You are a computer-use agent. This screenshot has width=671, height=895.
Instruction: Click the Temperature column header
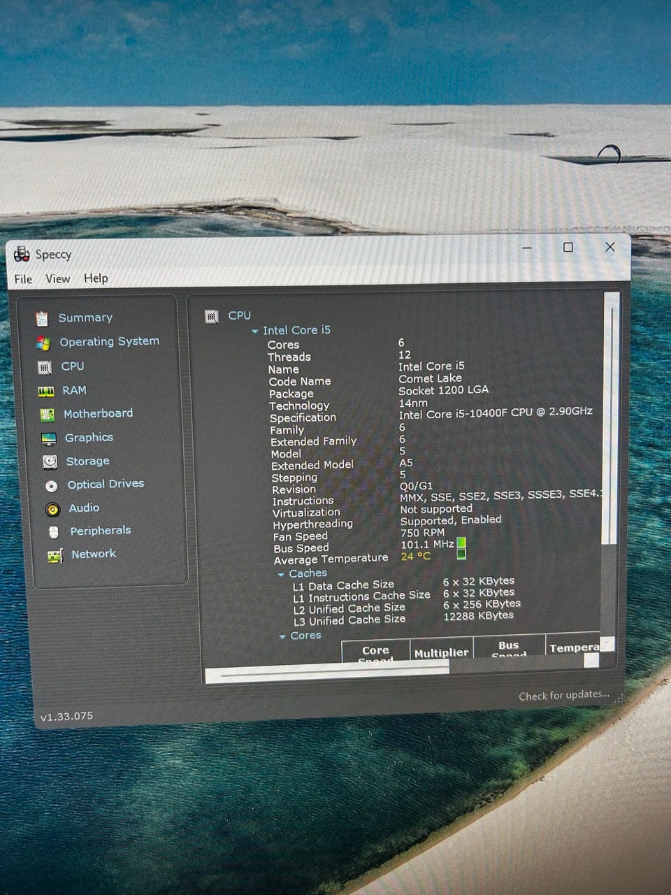pos(573,645)
